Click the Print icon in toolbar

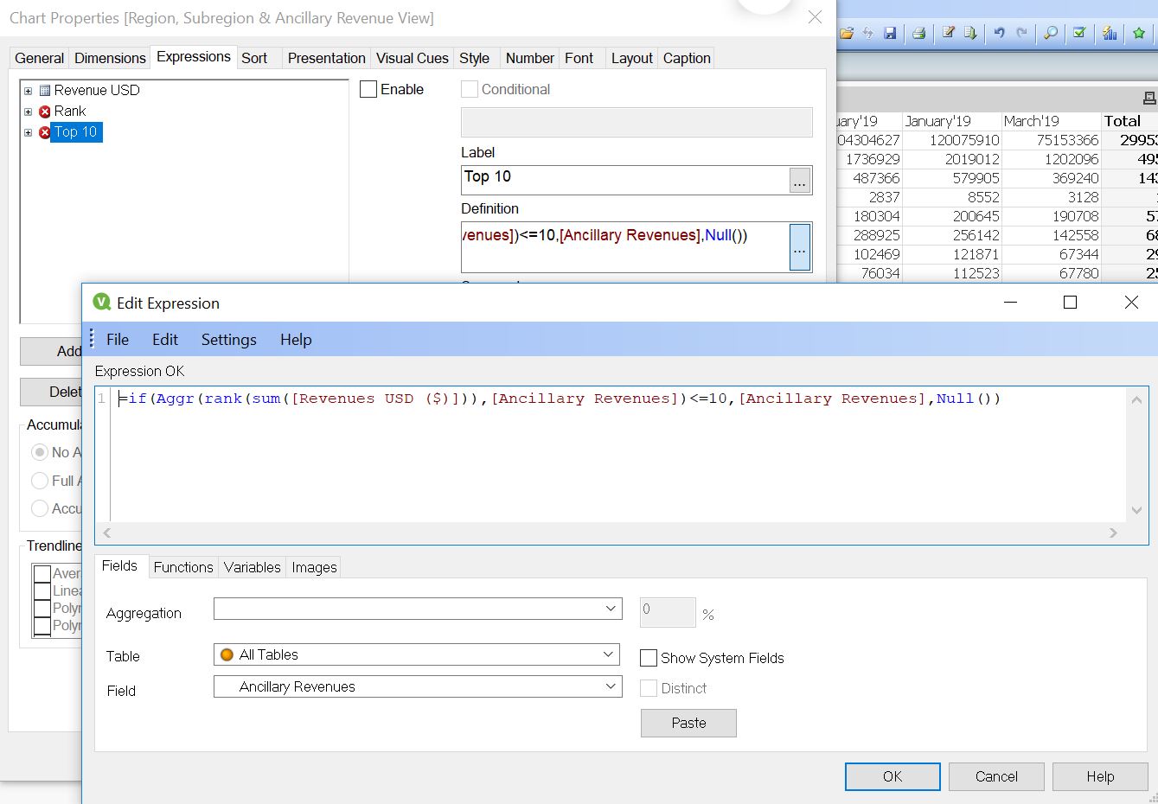click(x=918, y=33)
